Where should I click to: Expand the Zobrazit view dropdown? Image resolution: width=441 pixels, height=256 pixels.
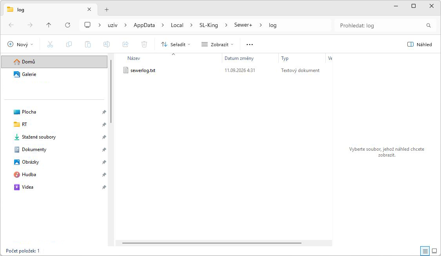tap(218, 44)
